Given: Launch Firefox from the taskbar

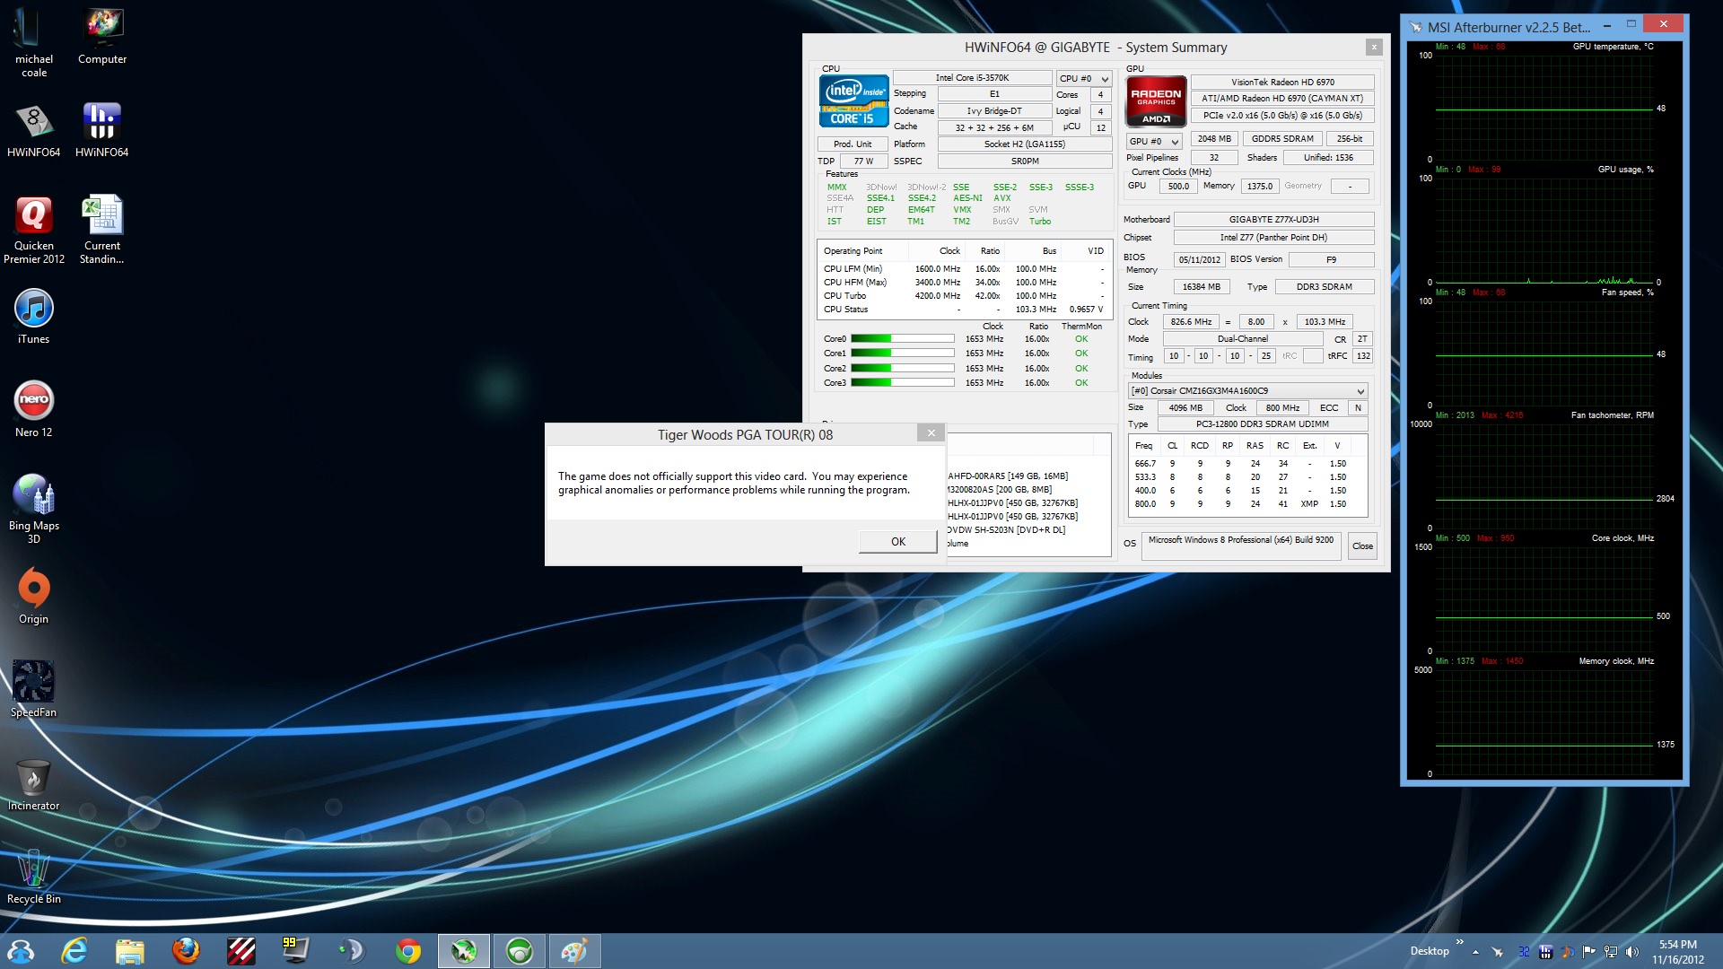Looking at the screenshot, I should [x=186, y=950].
